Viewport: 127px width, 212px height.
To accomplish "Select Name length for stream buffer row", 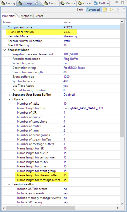I will [61, 175].
